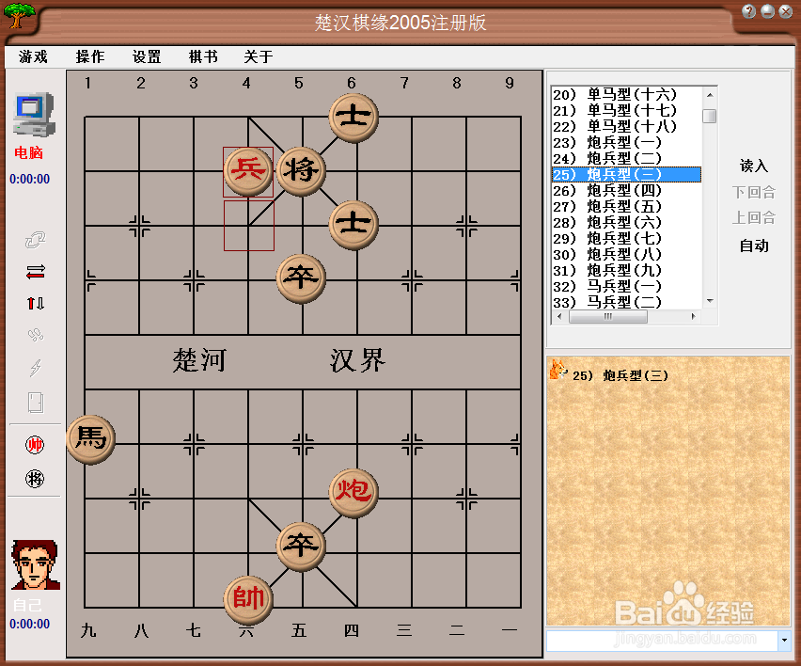The image size is (801, 666).
Task: Select list entry 28) 炮兵型(六)
Action: pos(626,222)
